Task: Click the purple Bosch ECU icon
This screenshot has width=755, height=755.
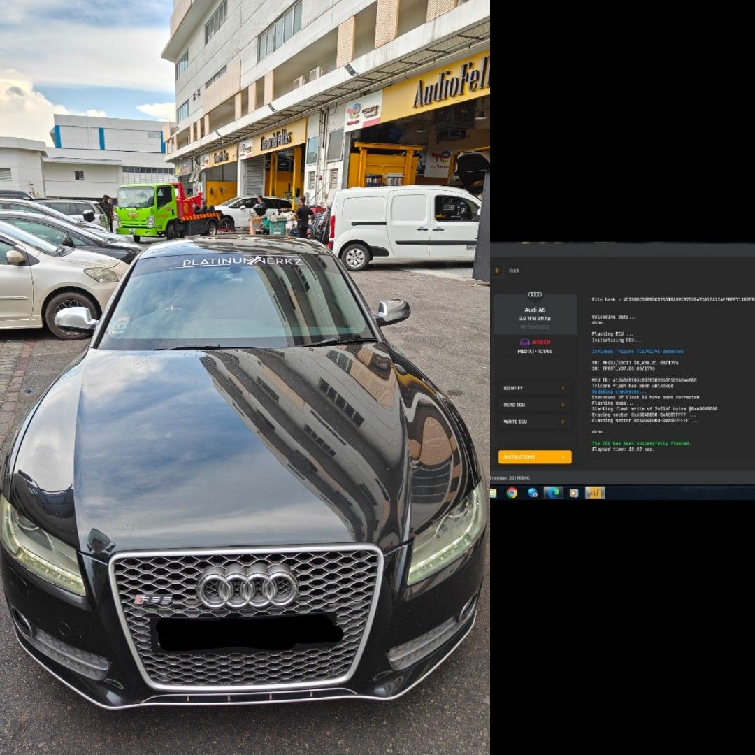Action: coord(524,343)
